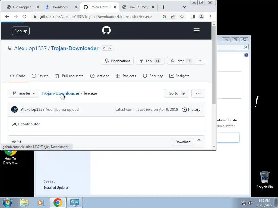Image resolution: width=278 pixels, height=208 pixels.
Task: View file History
Action: 191,109
